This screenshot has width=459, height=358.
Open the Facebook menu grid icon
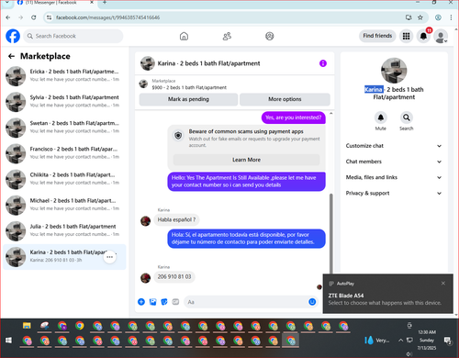(x=406, y=36)
